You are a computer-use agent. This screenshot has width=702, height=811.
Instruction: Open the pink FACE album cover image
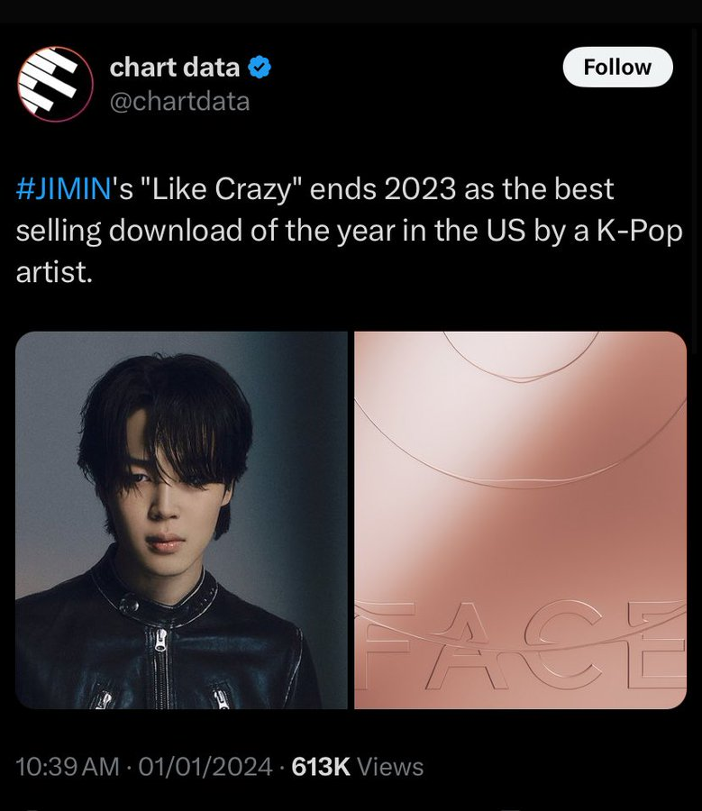(x=521, y=520)
